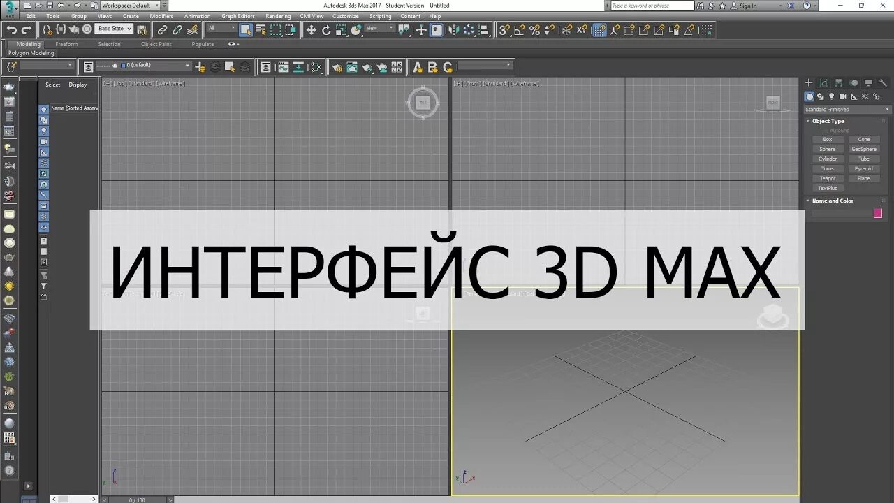This screenshot has height=503, width=894.
Task: Toggle Spinner Snap button
Action: (x=550, y=30)
